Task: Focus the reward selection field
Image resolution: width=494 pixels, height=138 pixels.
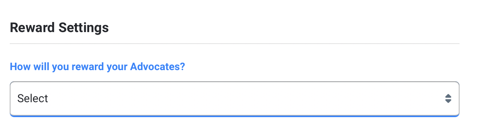Action: click(234, 98)
